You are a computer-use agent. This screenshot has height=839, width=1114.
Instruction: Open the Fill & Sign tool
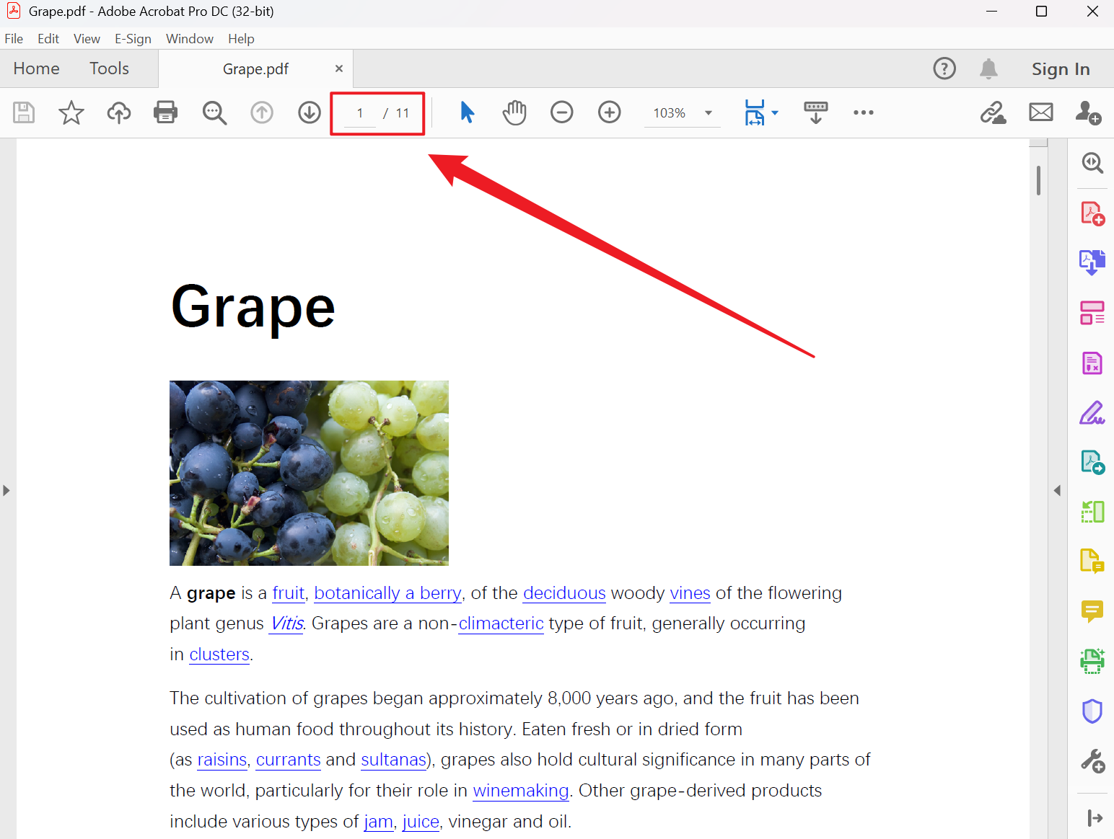point(1092,413)
